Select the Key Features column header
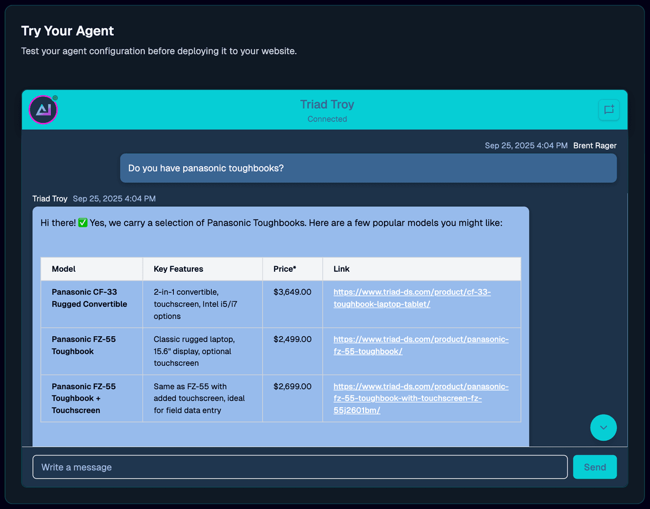 [178, 269]
